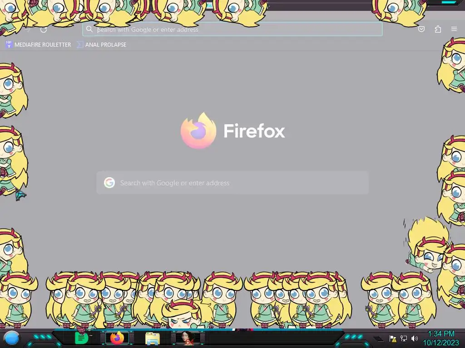Reload the current Firefox page
The width and height of the screenshot is (465, 348).
[x=44, y=29]
